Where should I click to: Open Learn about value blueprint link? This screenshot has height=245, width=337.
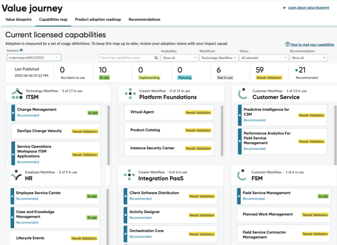(x=309, y=8)
